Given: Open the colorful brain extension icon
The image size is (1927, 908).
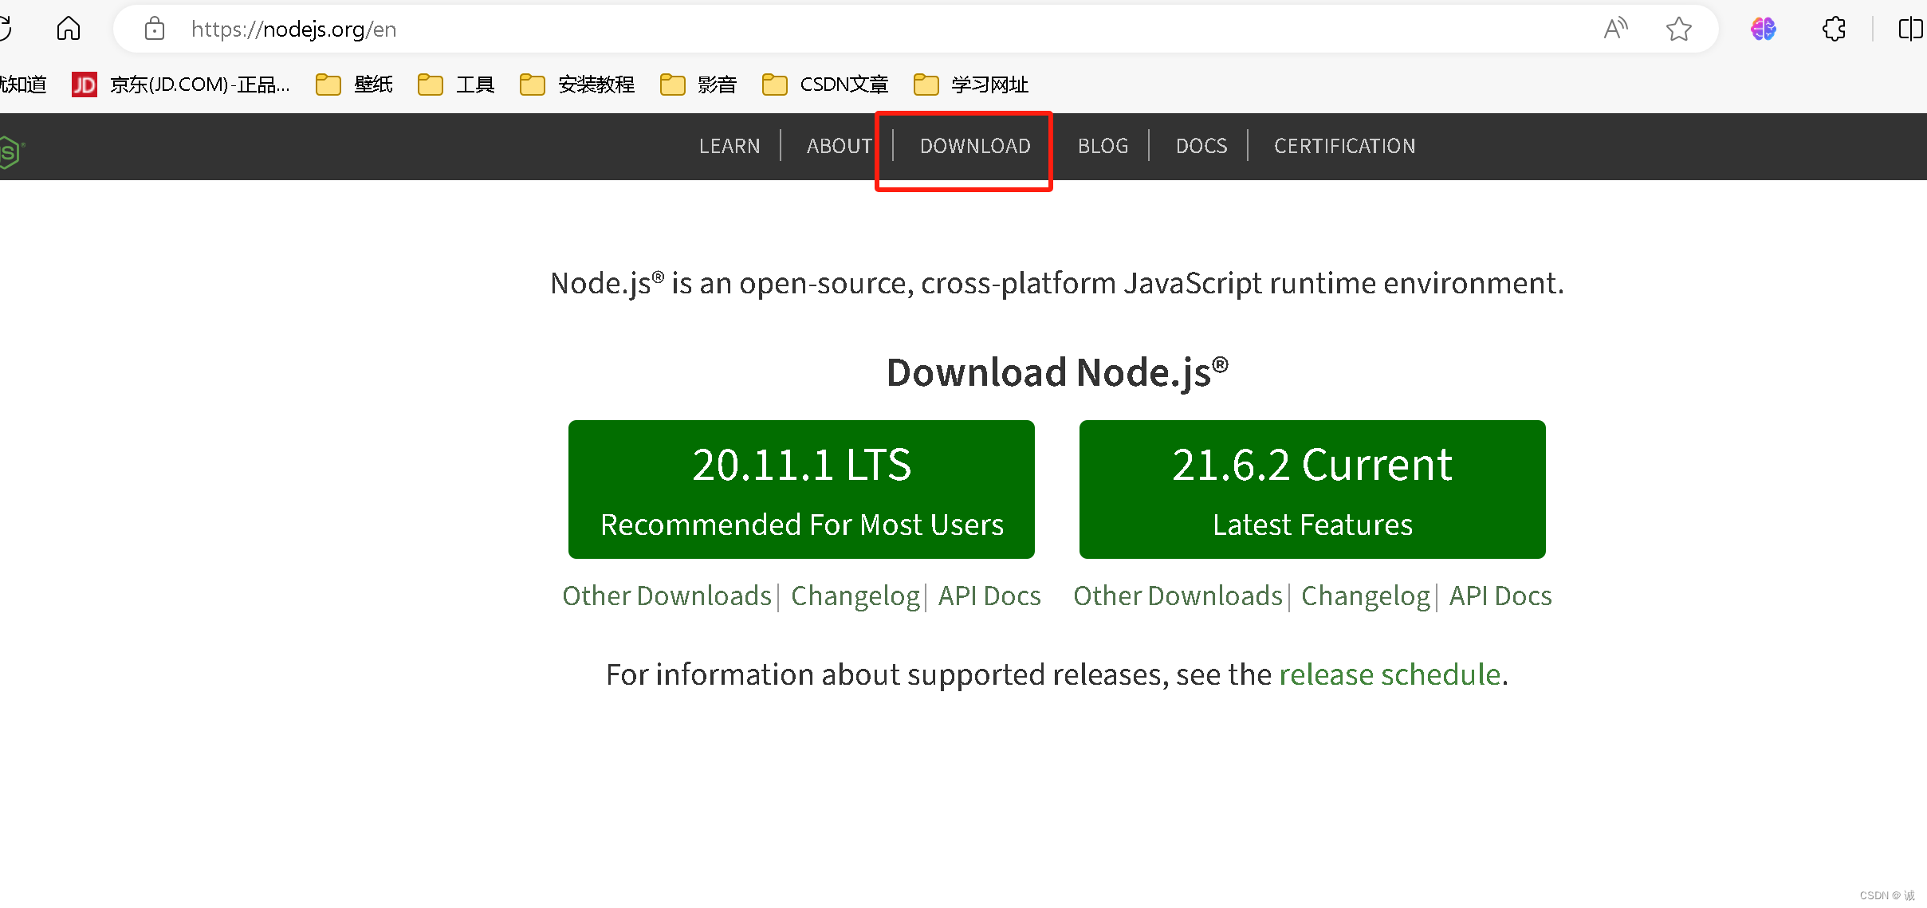Looking at the screenshot, I should [1763, 29].
